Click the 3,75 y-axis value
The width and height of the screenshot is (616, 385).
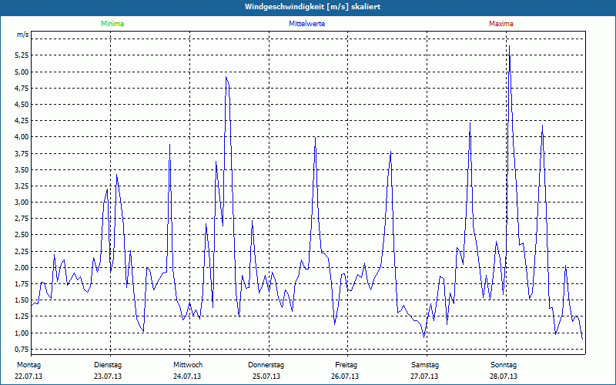(x=22, y=153)
